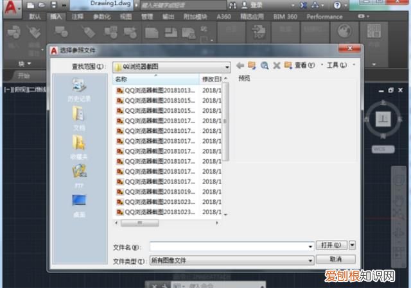The height and width of the screenshot is (288, 411).
Task: Click the New drawing icon in quick access toolbar
Action: 31,5
